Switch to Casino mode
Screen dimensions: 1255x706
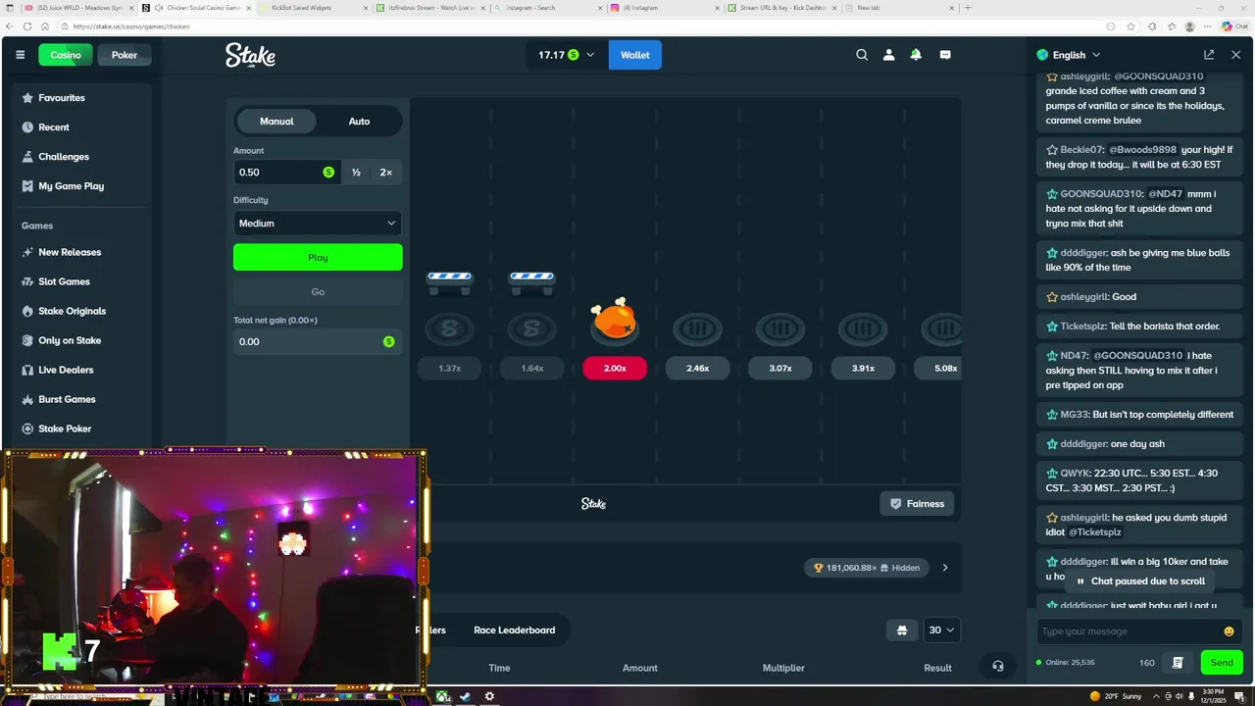click(x=66, y=55)
